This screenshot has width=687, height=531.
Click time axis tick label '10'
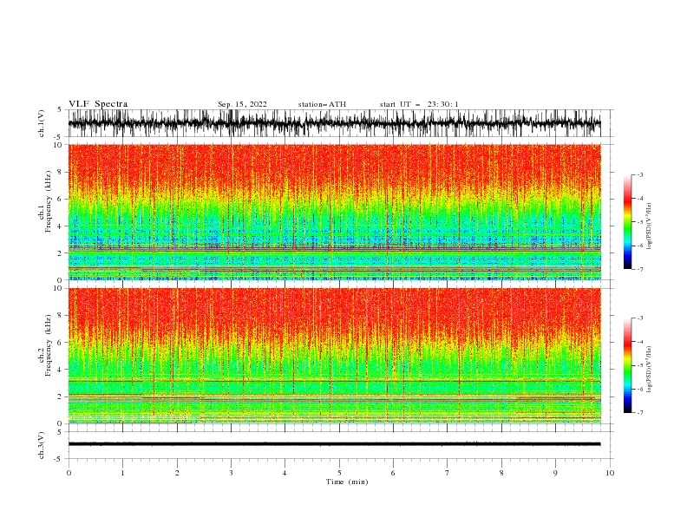[x=610, y=473]
